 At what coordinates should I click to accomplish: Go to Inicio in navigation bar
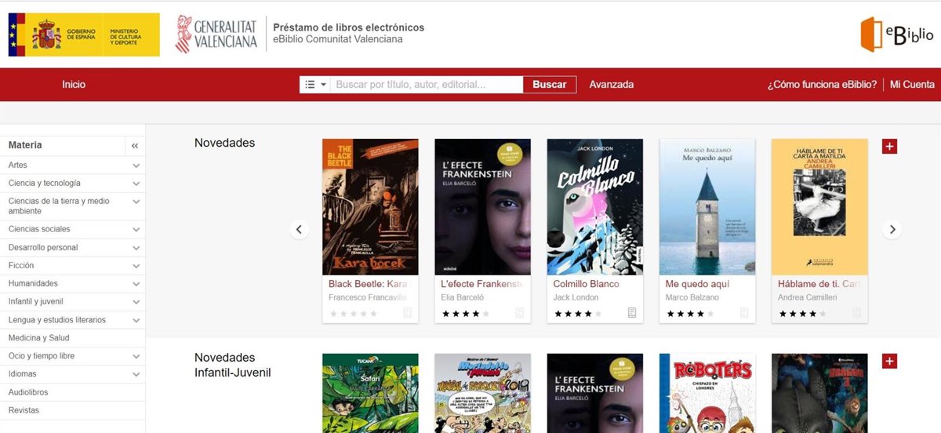[74, 85]
